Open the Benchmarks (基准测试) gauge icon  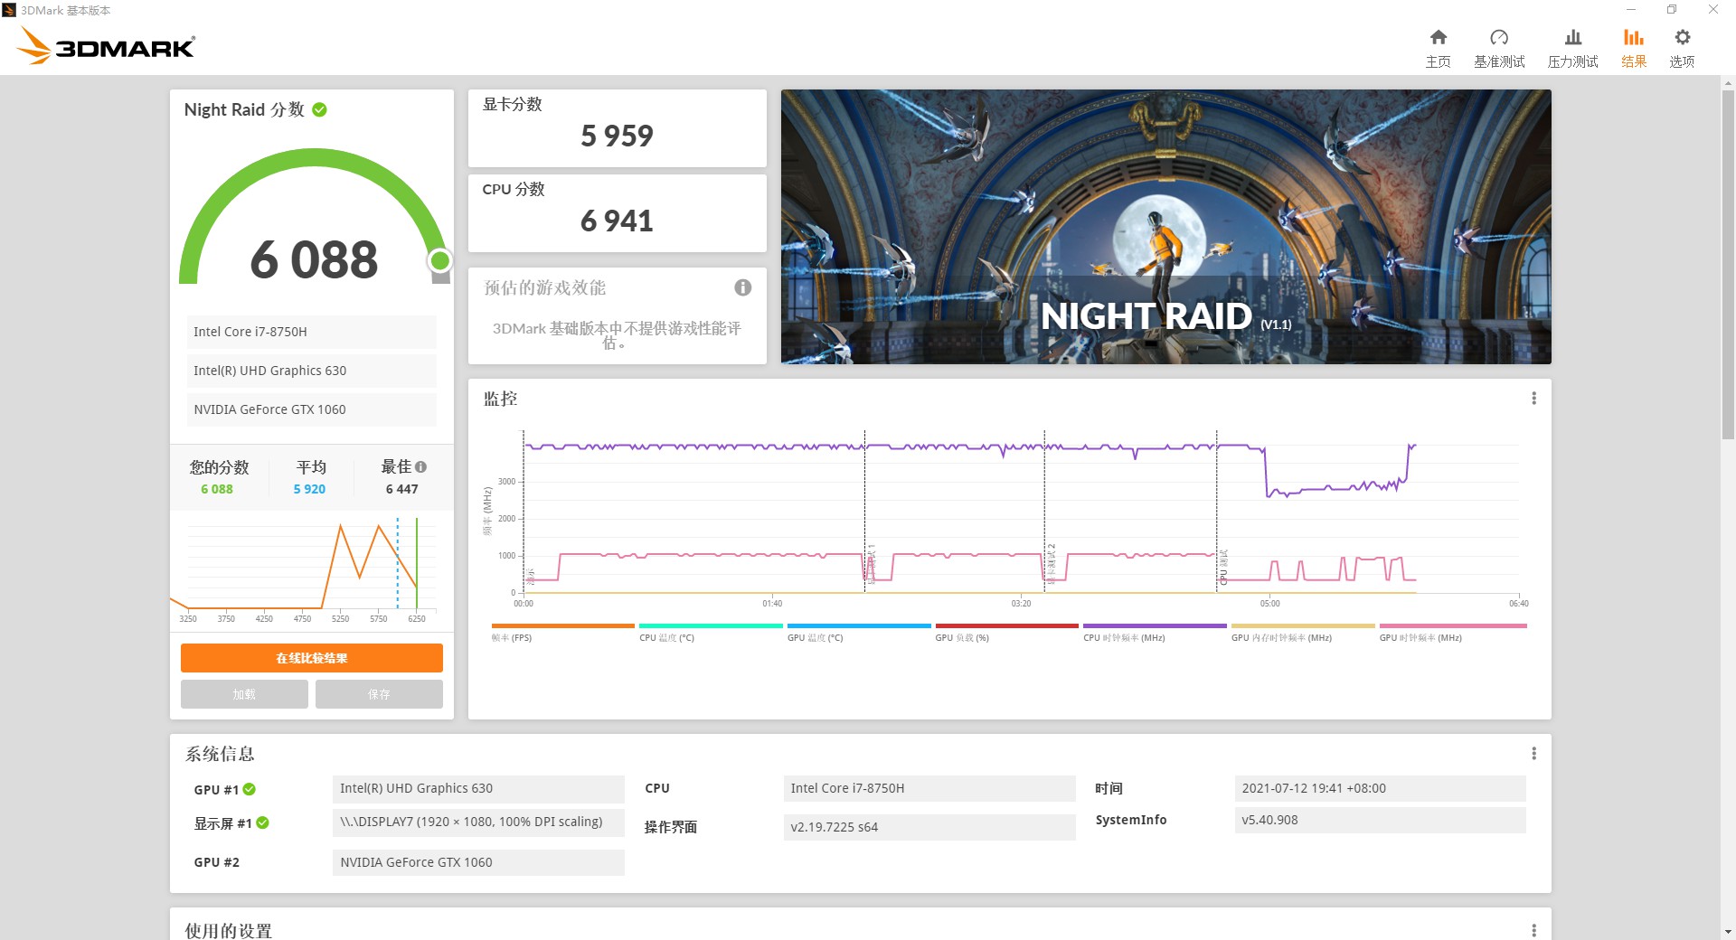click(1499, 38)
